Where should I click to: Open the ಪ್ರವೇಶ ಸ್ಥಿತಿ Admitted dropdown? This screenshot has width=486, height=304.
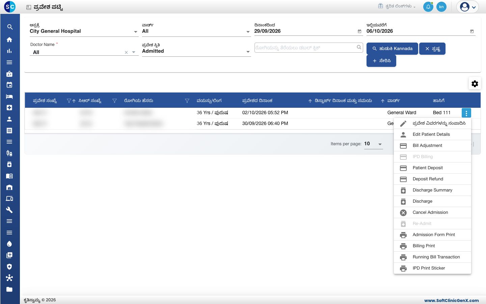tap(248, 52)
